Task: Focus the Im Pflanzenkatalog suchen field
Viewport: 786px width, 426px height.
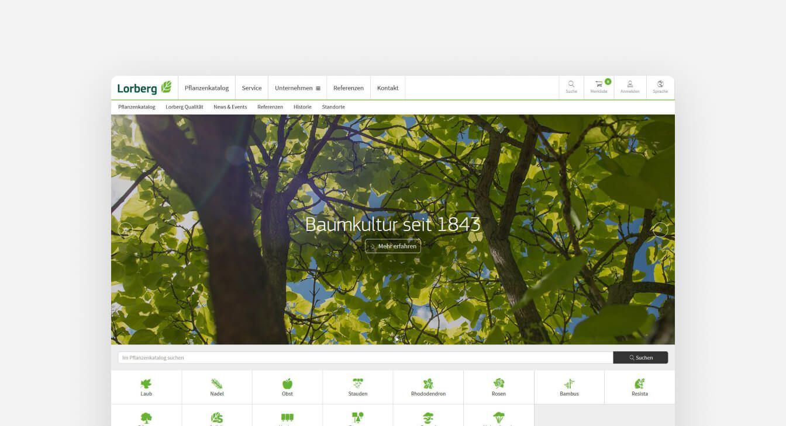Action: click(366, 358)
